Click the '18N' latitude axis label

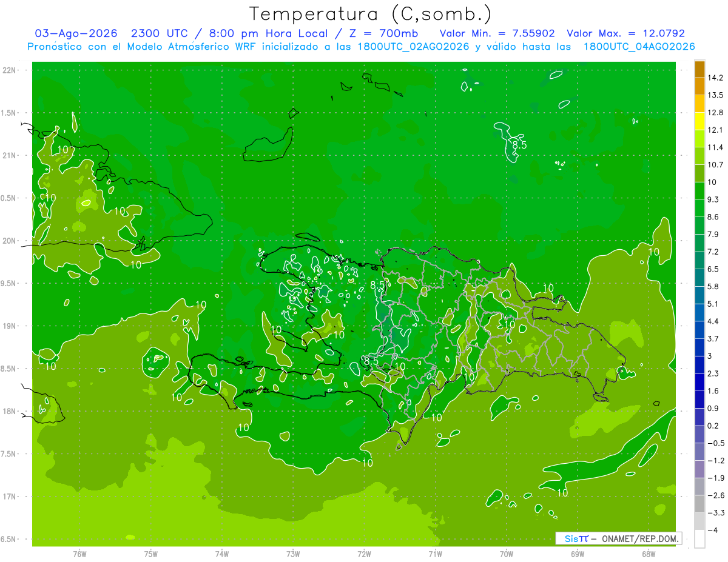[10, 411]
